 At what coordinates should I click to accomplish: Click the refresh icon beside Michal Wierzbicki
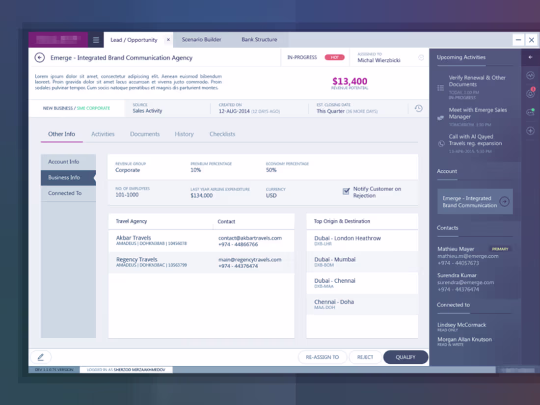421,57
